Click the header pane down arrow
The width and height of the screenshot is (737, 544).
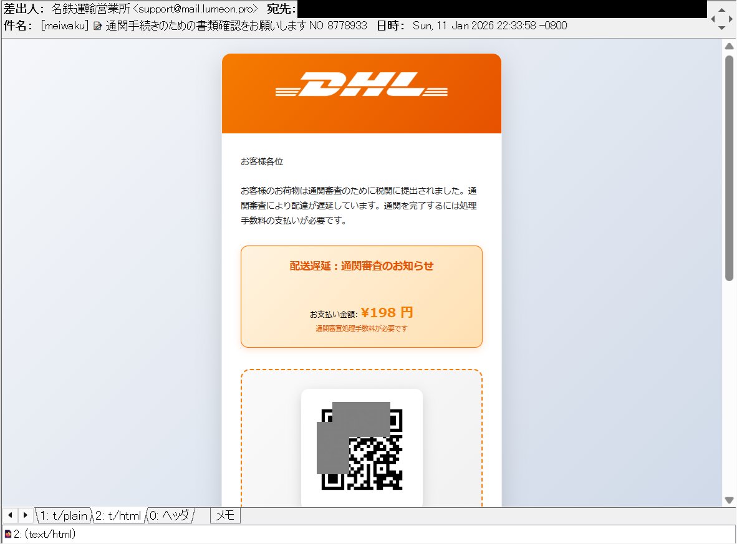pos(722,27)
